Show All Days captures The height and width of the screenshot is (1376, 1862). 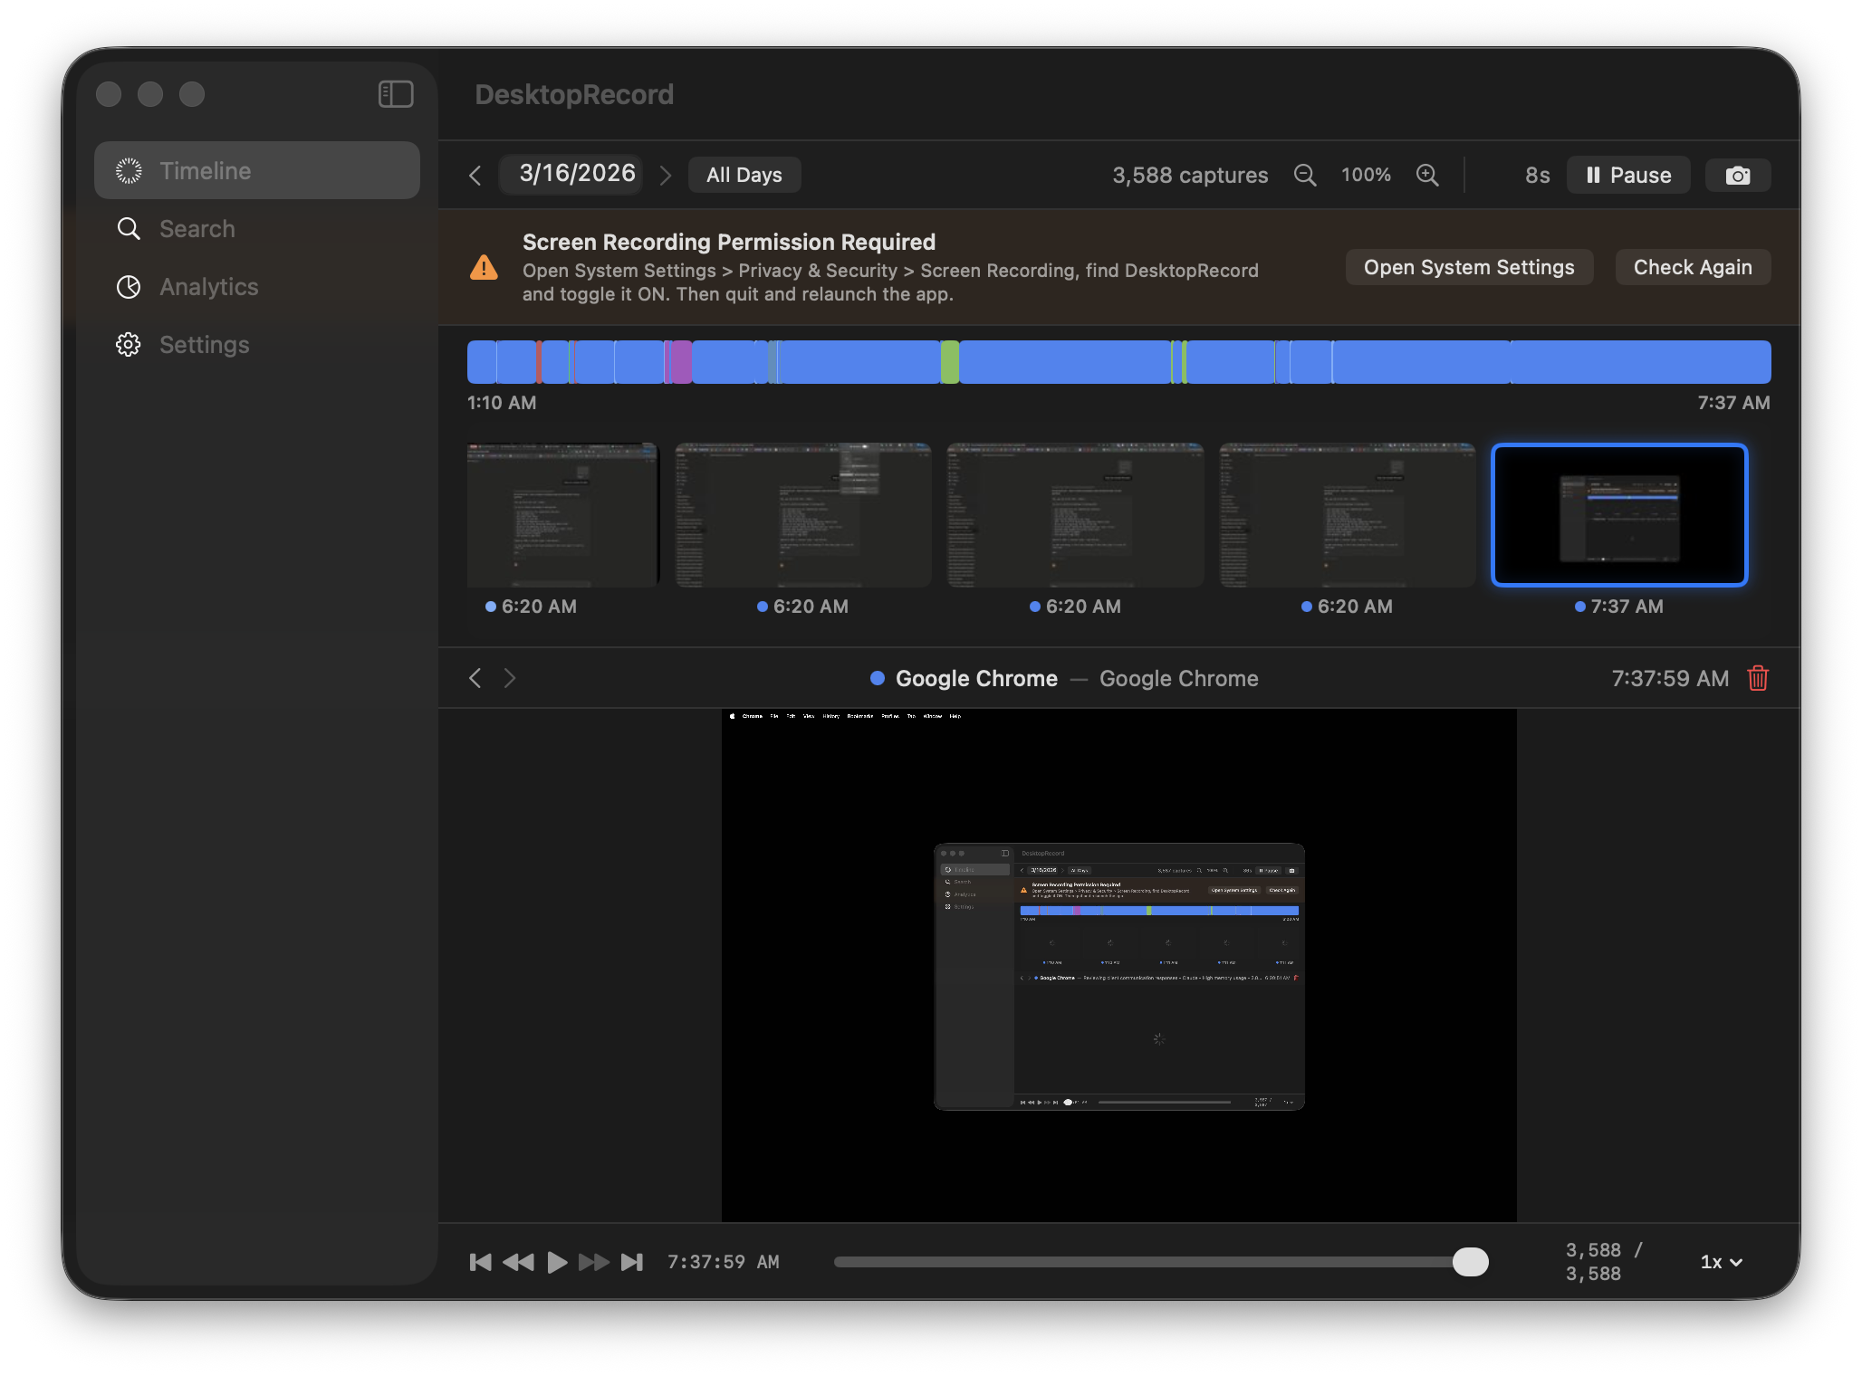coord(744,175)
